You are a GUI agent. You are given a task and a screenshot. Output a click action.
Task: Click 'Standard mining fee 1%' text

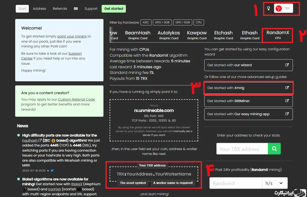click(x=132, y=73)
